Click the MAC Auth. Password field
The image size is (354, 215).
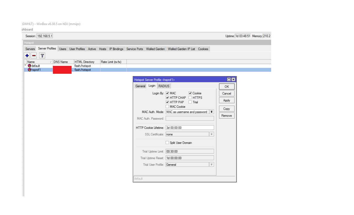[190, 119]
